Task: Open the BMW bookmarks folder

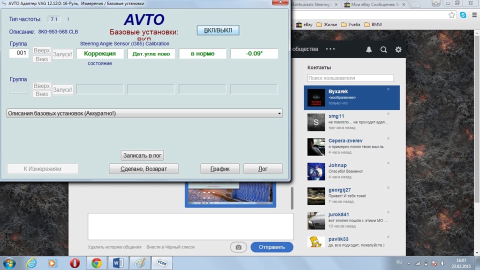Action: click(373, 24)
